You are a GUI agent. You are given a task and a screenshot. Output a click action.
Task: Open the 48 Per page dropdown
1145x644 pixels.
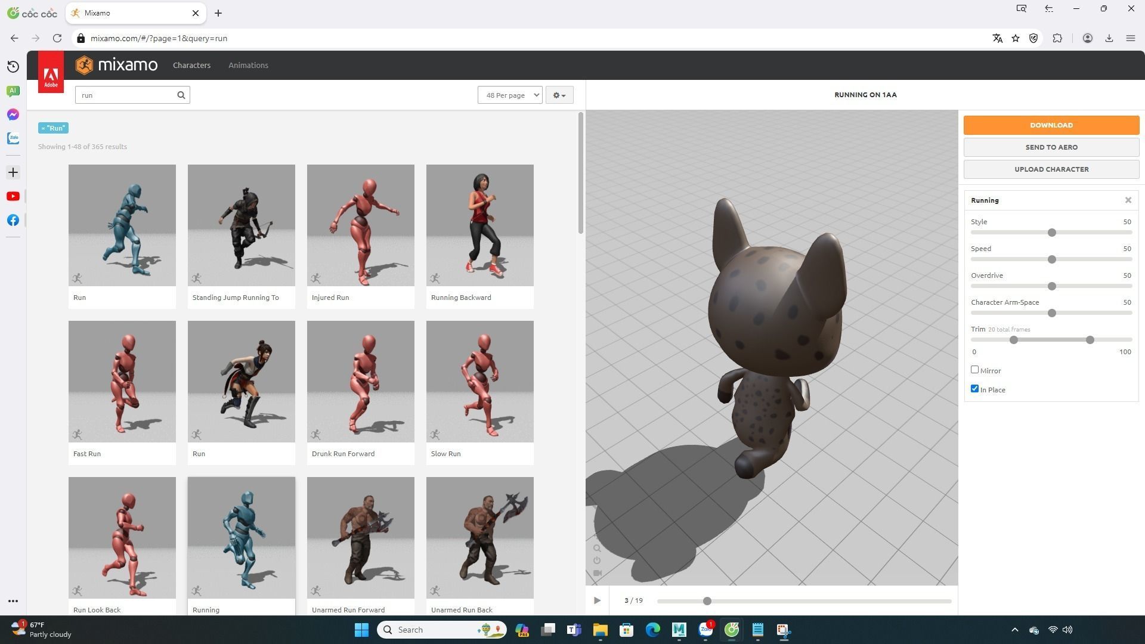point(510,95)
